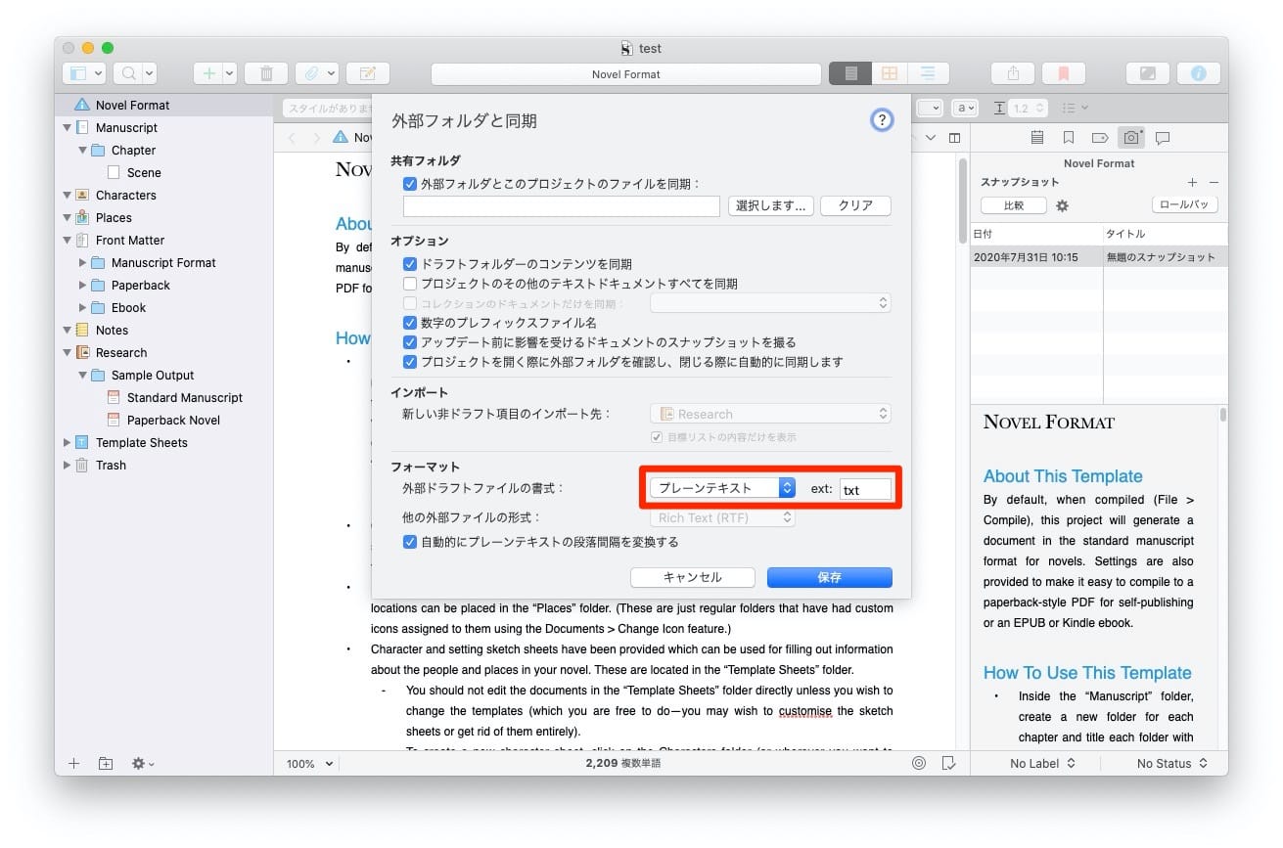This screenshot has width=1283, height=848.
Task: Switch to document editor view mode
Action: click(850, 73)
